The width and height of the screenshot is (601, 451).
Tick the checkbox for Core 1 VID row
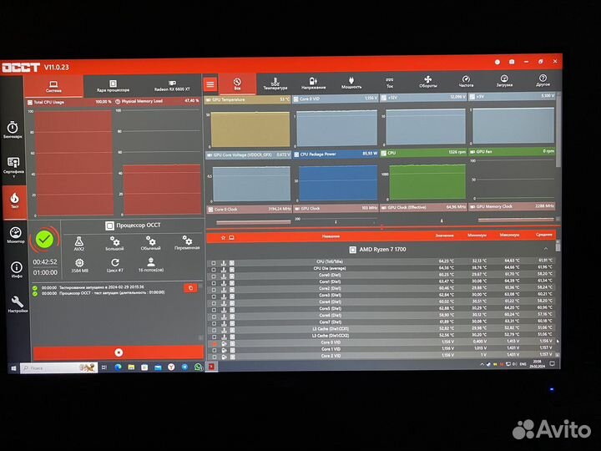(x=215, y=350)
